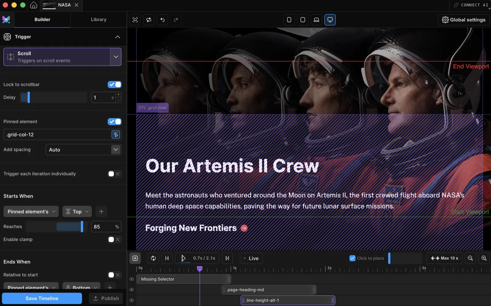Enable Trigger each iteration individually

click(x=114, y=174)
